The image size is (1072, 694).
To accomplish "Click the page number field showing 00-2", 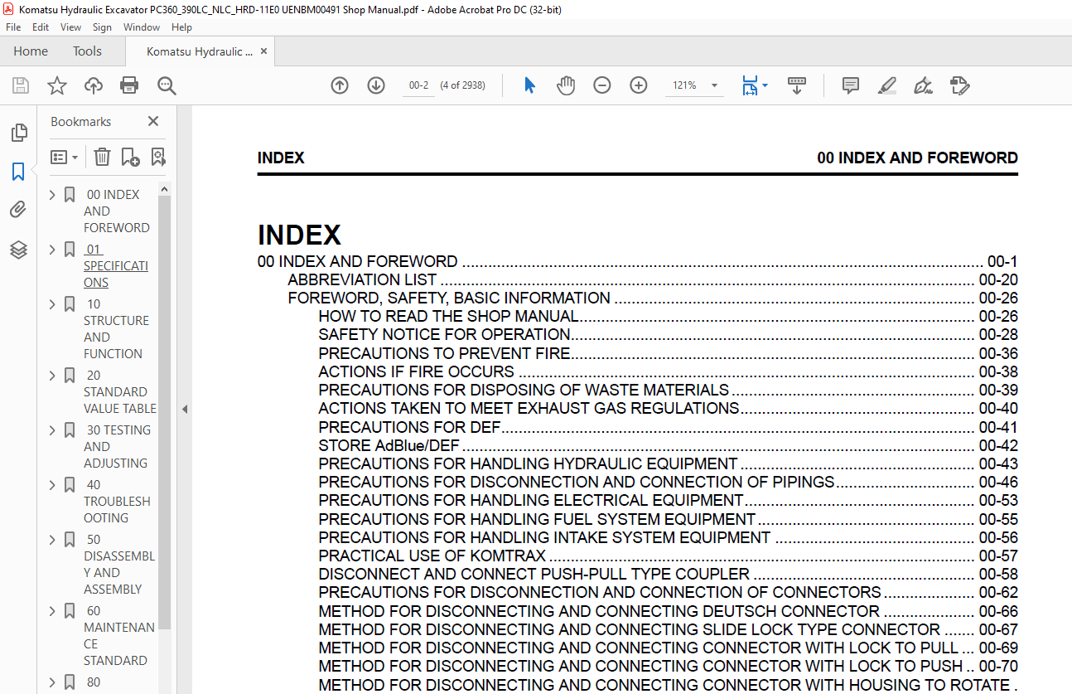I will [418, 85].
